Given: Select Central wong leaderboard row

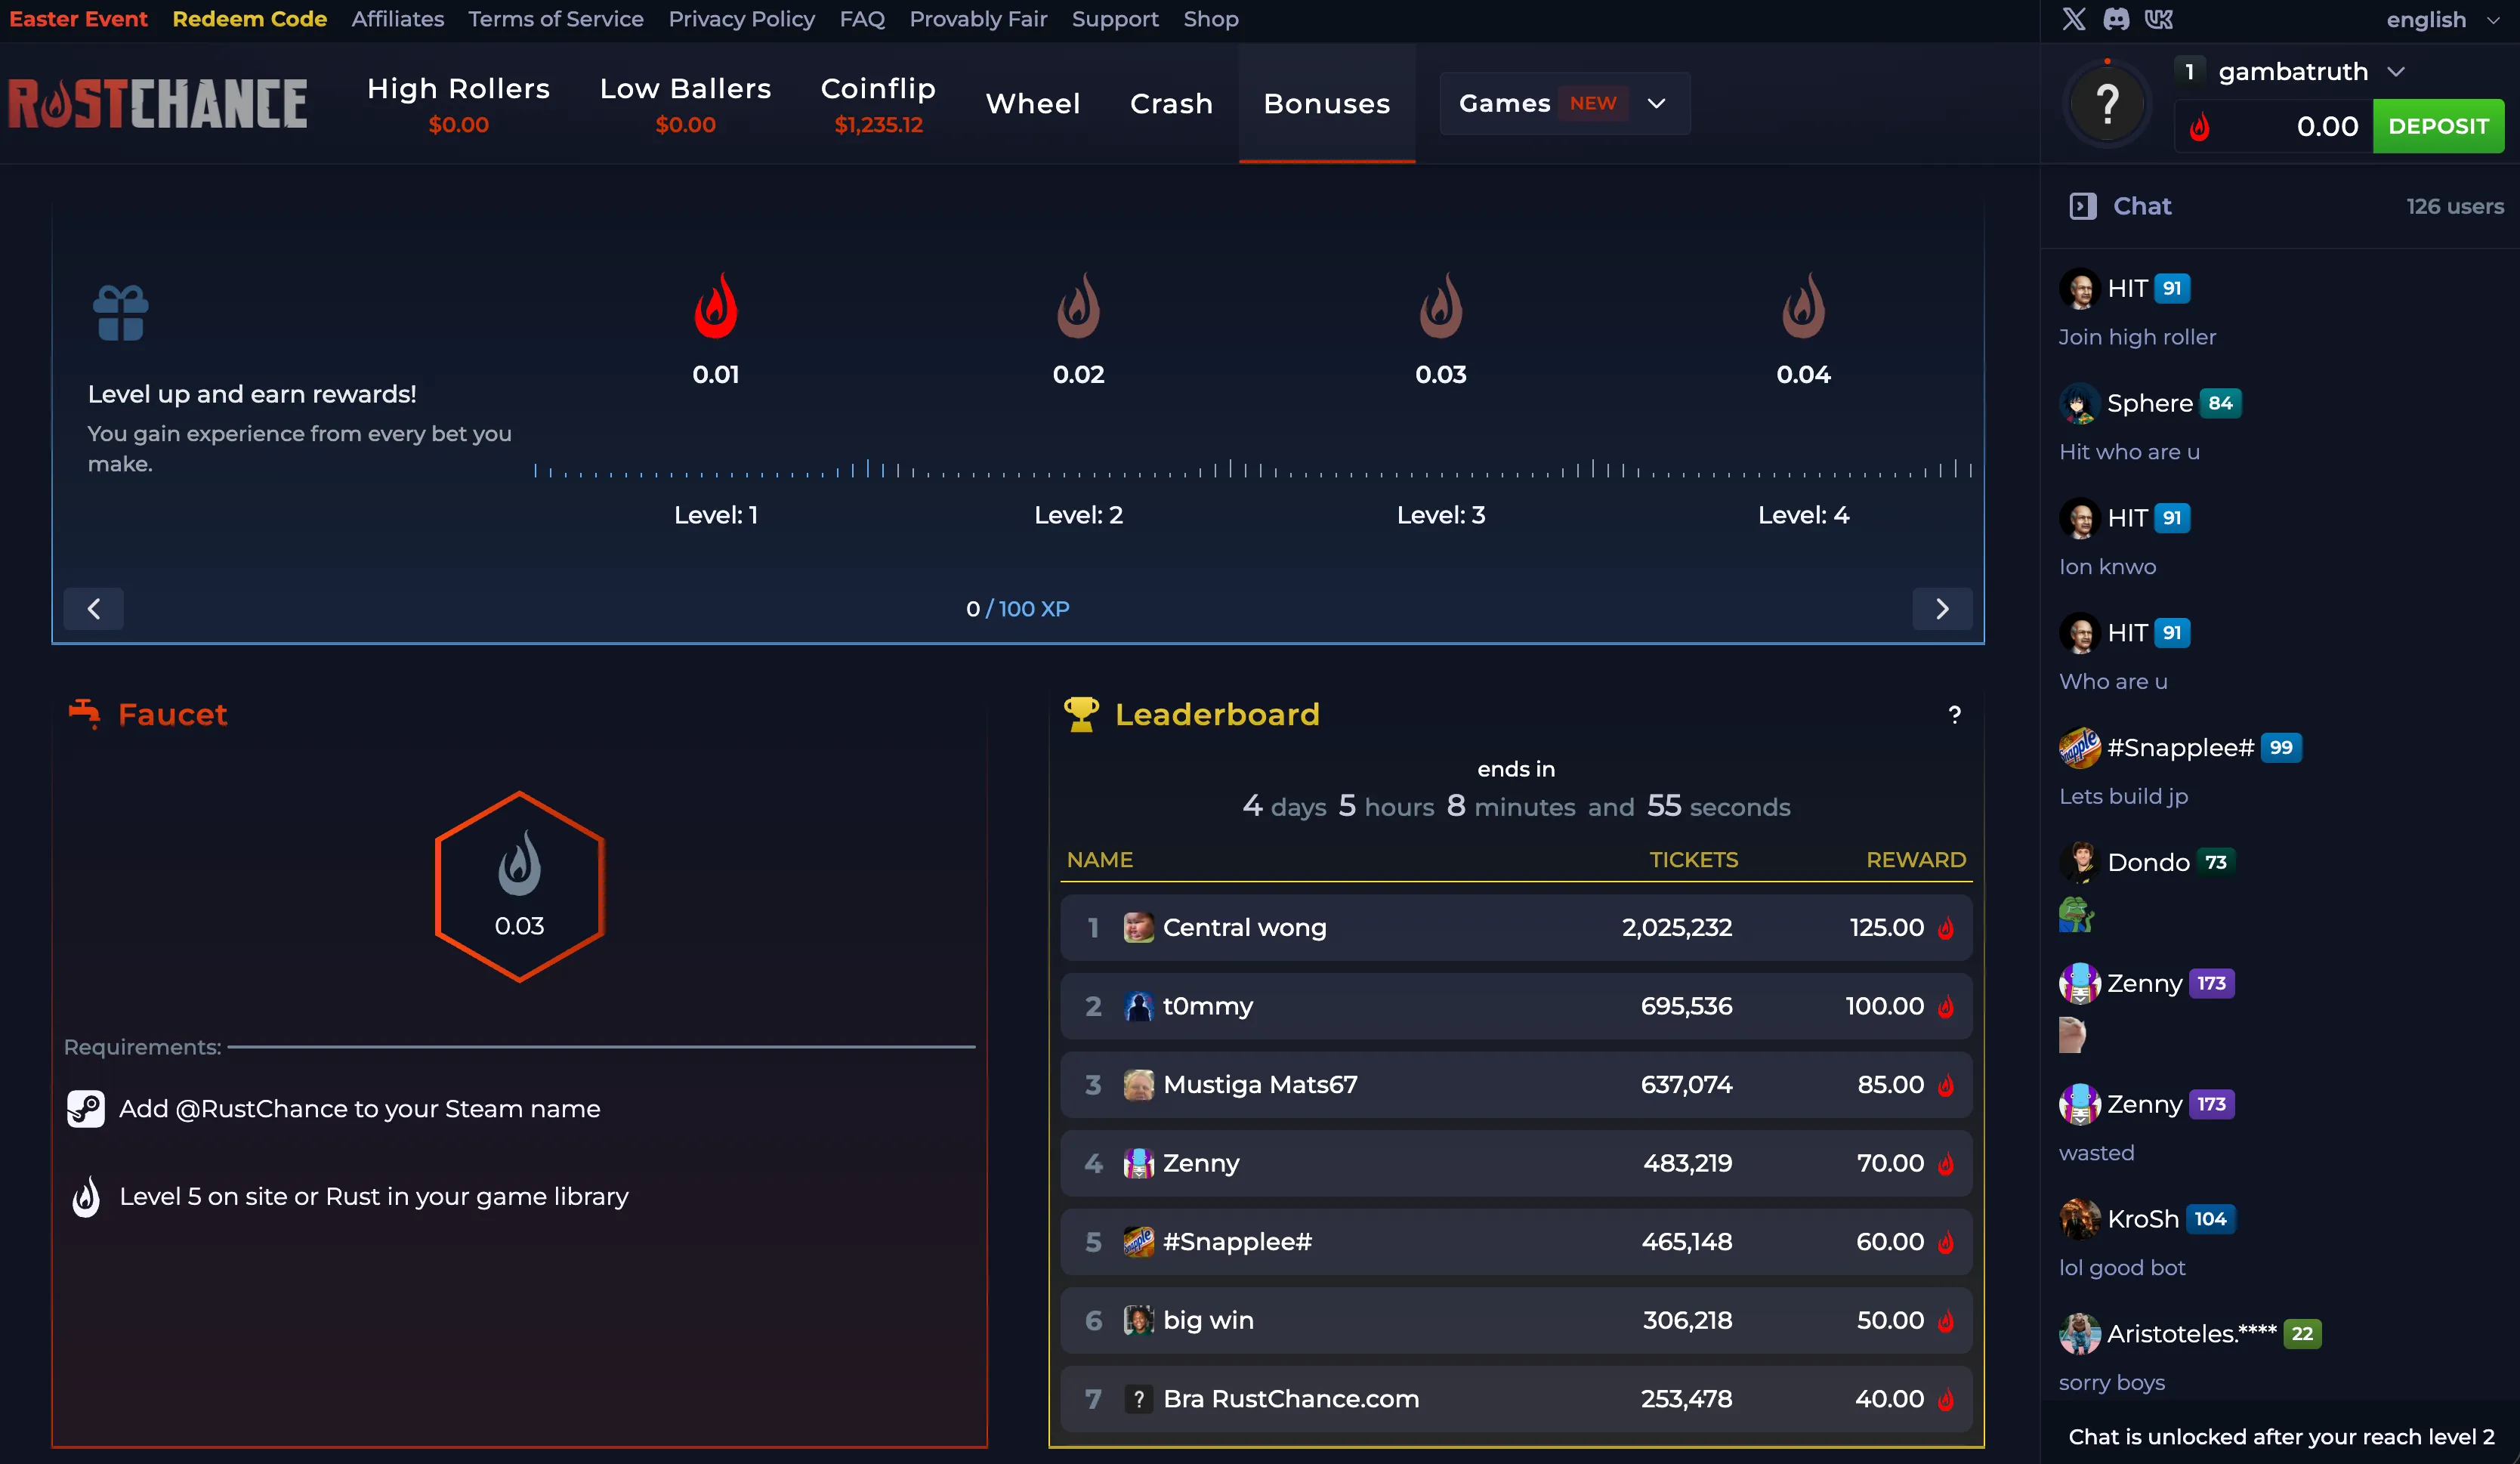Looking at the screenshot, I should click(1516, 928).
